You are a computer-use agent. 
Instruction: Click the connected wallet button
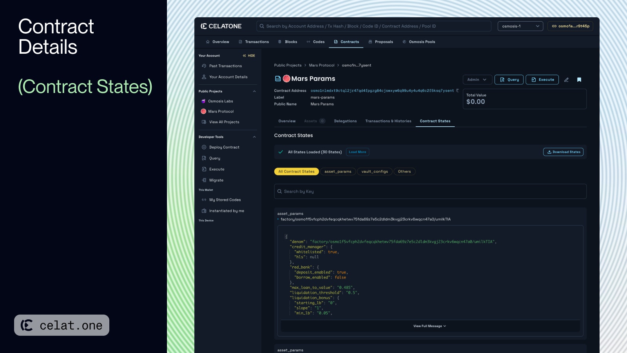pos(570,26)
